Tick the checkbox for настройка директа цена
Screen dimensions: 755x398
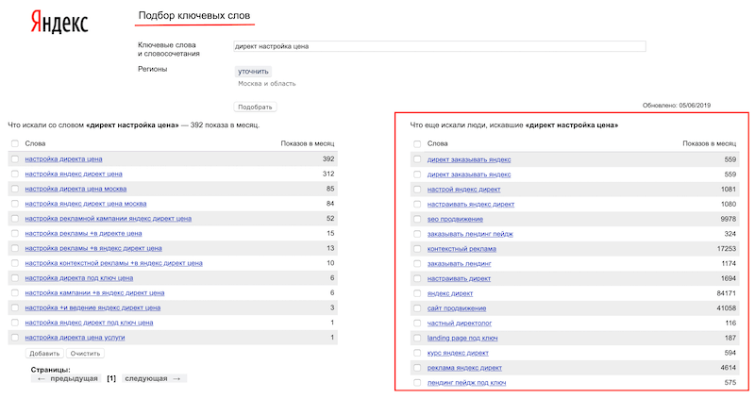(x=14, y=159)
